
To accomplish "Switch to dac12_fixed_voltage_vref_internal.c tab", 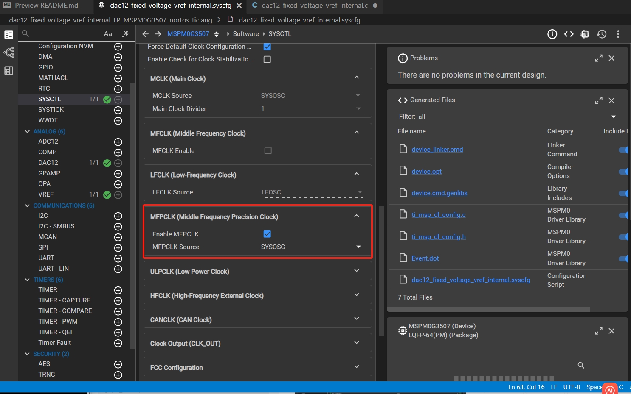I will coord(315,6).
